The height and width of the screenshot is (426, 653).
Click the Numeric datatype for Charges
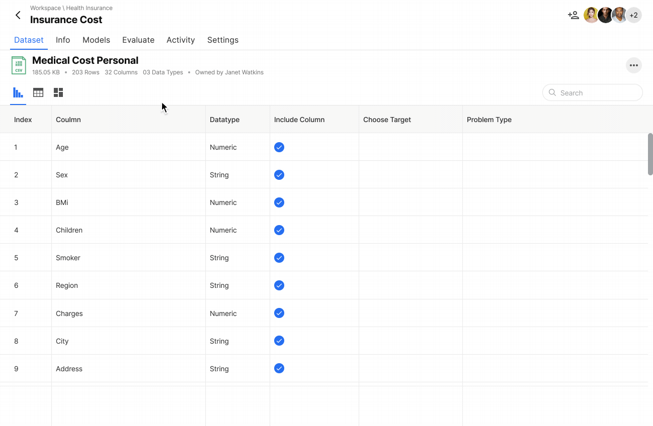pyautogui.click(x=223, y=313)
